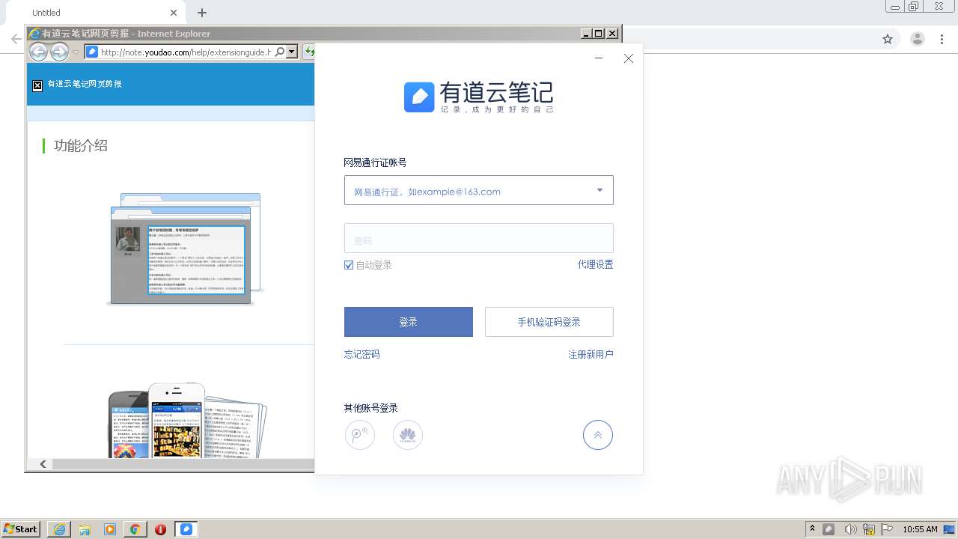Open 代理设置 proxy settings link
The height and width of the screenshot is (539, 958).
[596, 264]
